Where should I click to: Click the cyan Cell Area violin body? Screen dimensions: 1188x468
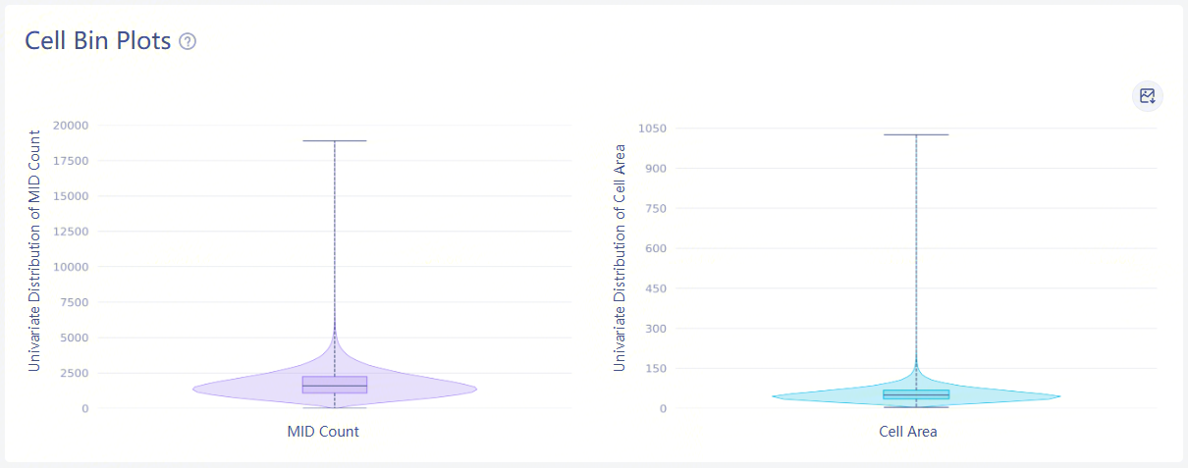[815, 396]
